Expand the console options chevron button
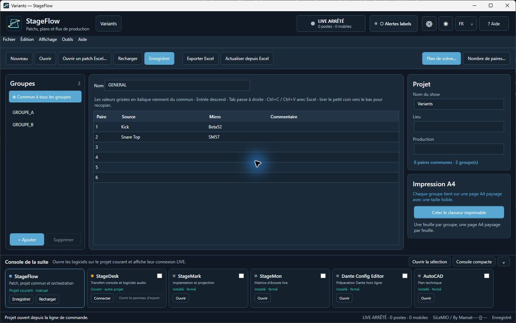Viewport: 516px width, 323px height. [x=504, y=262]
